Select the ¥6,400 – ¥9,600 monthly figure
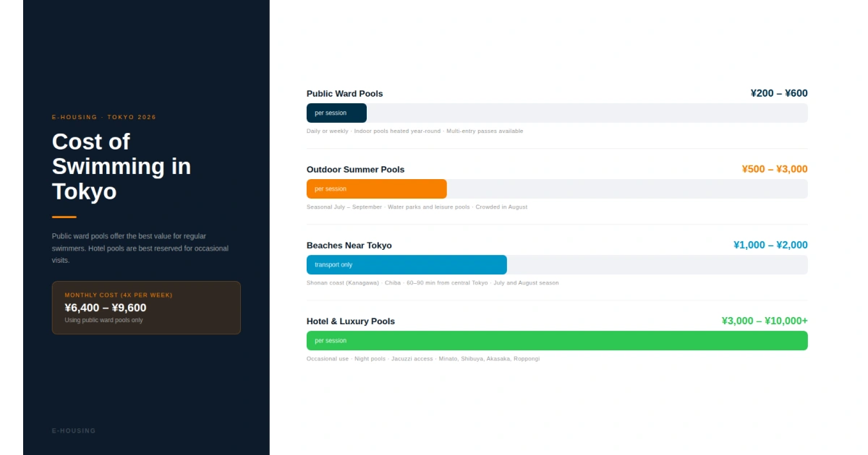Image resolution: width=868 pixels, height=455 pixels. (x=106, y=308)
